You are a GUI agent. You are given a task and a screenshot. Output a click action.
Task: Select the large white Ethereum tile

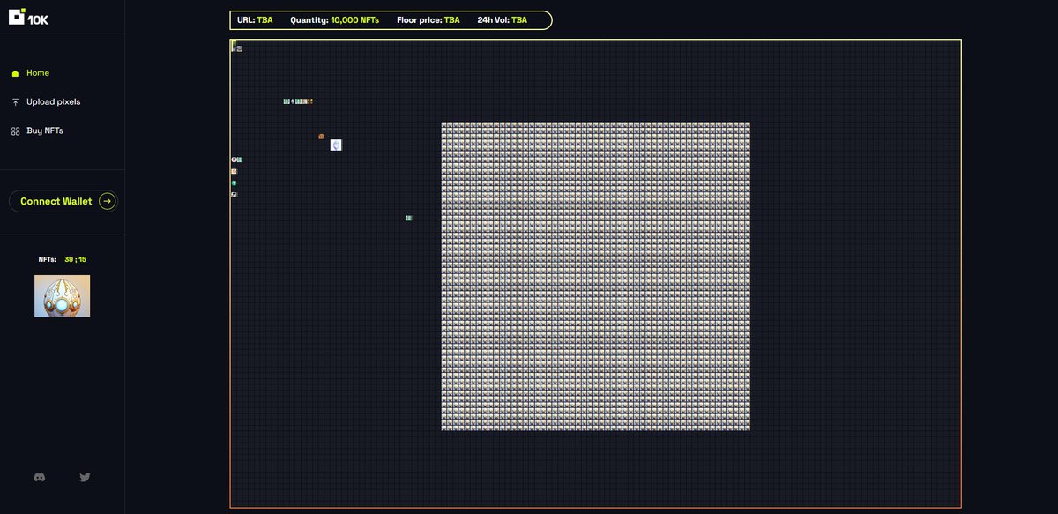(x=336, y=145)
